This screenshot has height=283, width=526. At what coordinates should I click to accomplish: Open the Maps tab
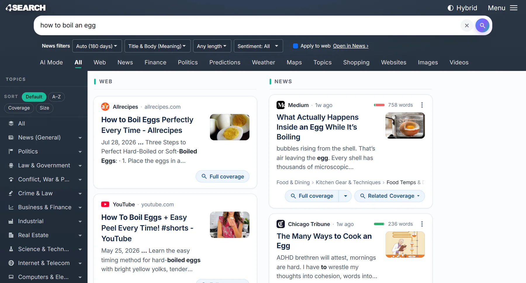point(294,62)
